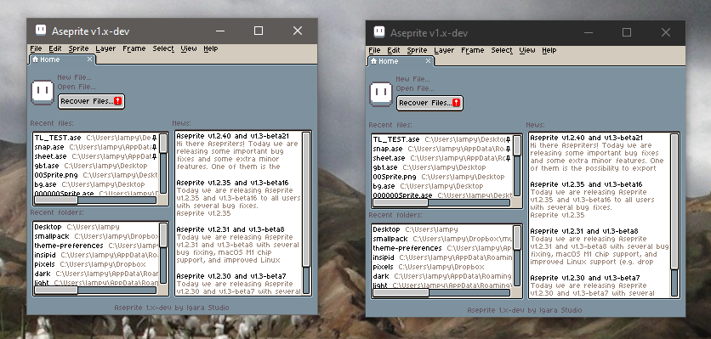Close the Home tab in right window
Image resolution: width=711 pixels, height=339 pixels.
click(x=428, y=61)
